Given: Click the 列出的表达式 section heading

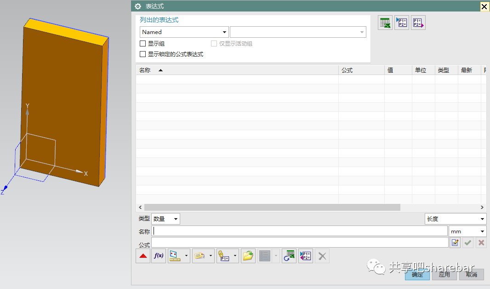Looking at the screenshot, I should 159,20.
